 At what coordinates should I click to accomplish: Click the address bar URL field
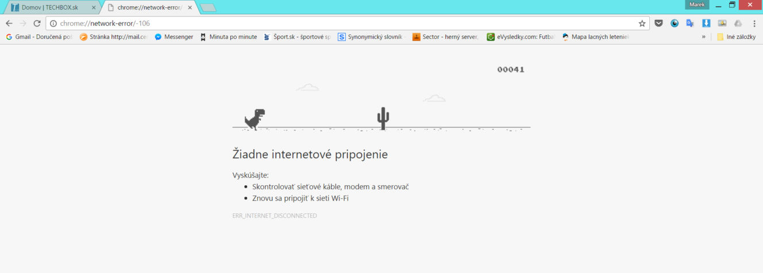pos(349,24)
